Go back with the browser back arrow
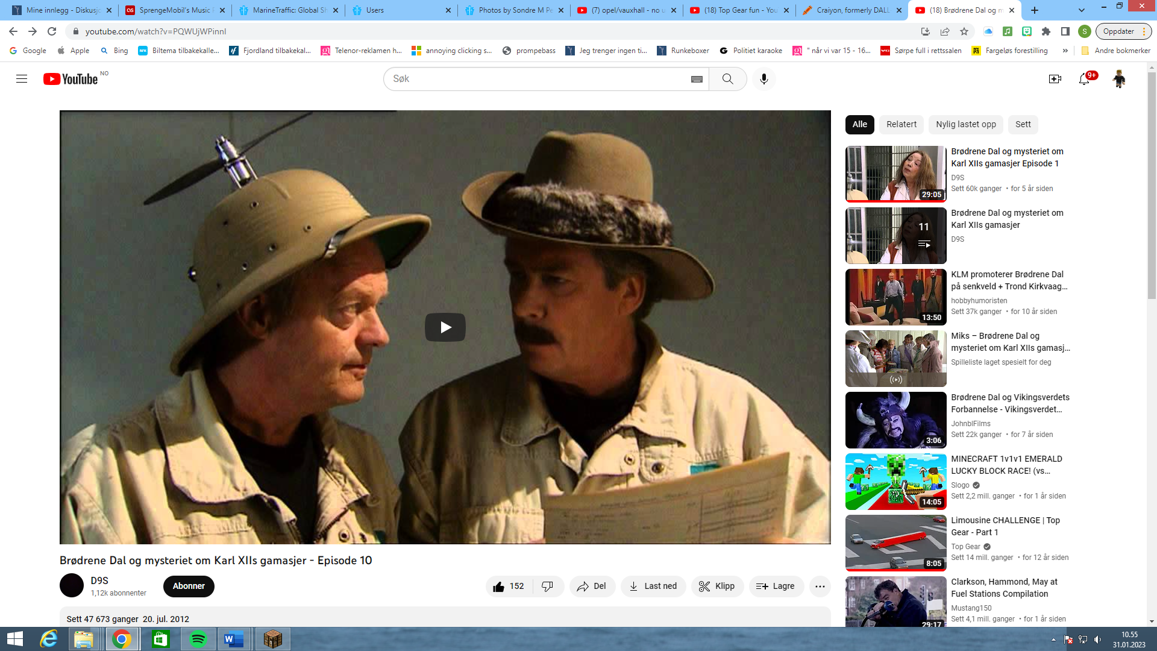Image resolution: width=1157 pixels, height=651 pixels. coord(13,31)
